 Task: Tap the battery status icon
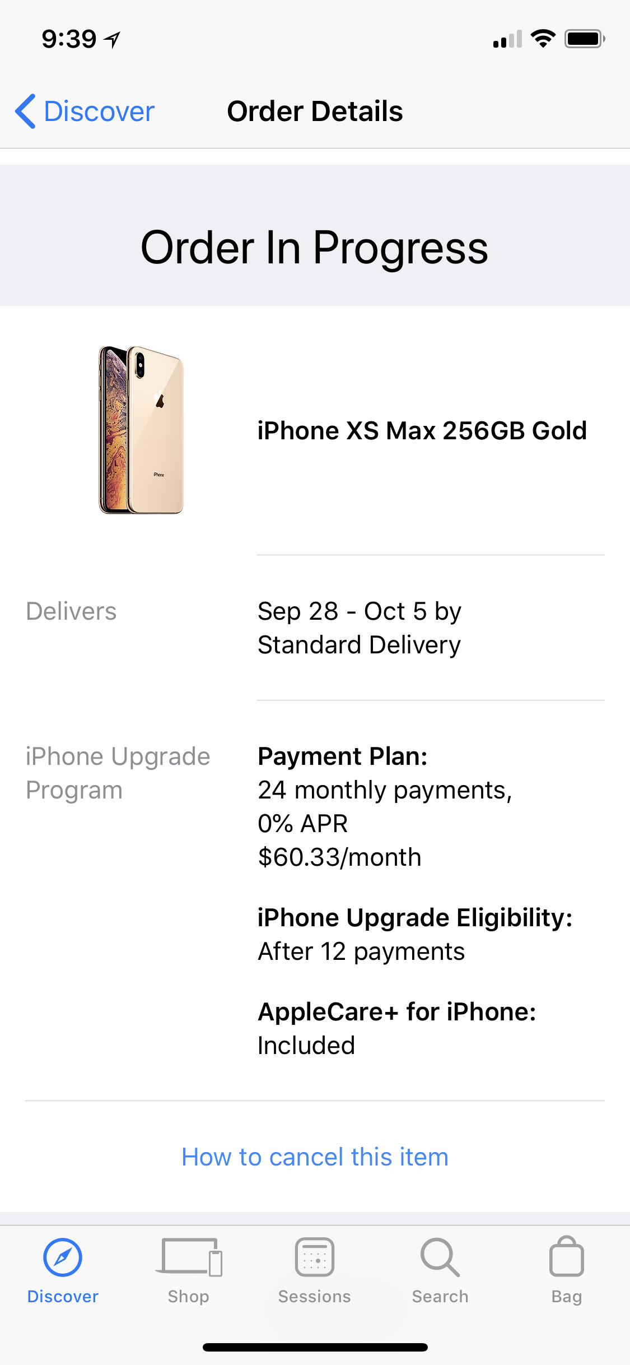tap(585, 39)
